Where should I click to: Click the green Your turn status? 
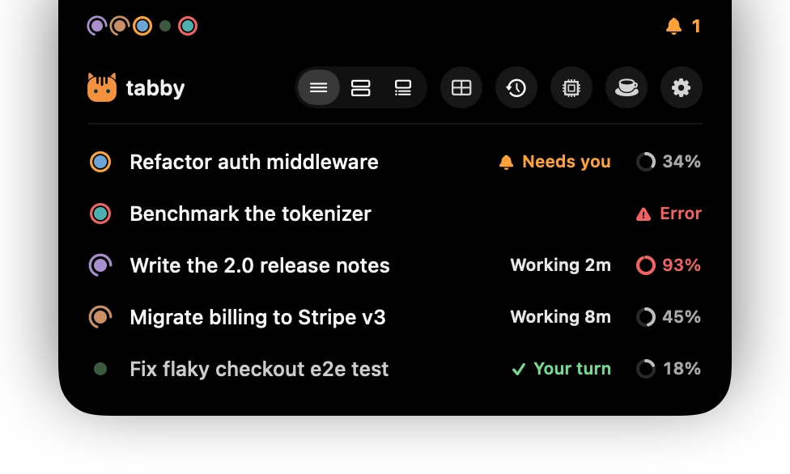[572, 369]
